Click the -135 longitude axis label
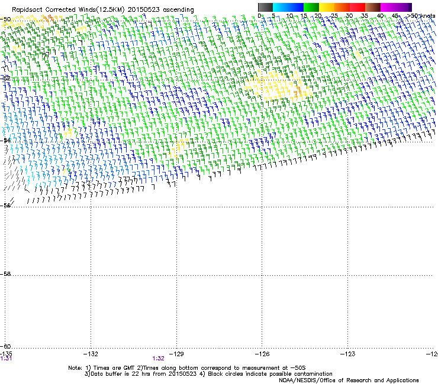Viewport: 438px width, 384px height. tap(6, 354)
